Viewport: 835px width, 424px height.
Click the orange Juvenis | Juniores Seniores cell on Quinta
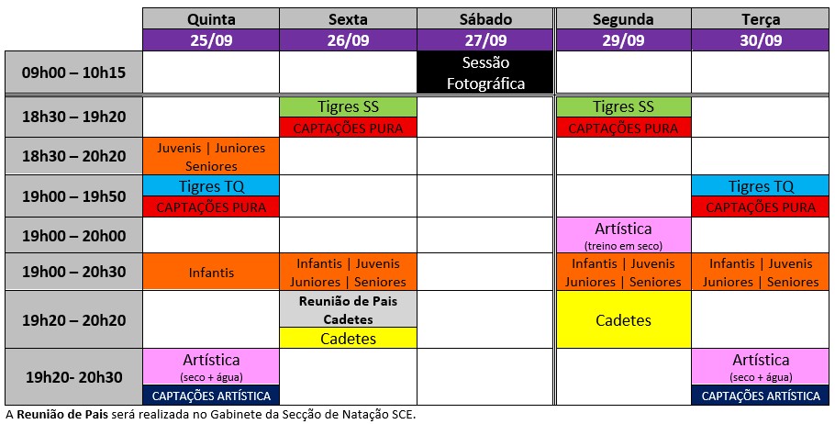click(x=211, y=156)
